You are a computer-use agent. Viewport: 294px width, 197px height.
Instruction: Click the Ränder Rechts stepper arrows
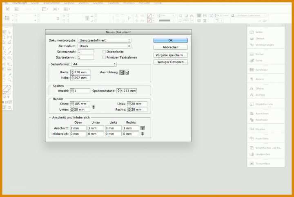[129, 109]
